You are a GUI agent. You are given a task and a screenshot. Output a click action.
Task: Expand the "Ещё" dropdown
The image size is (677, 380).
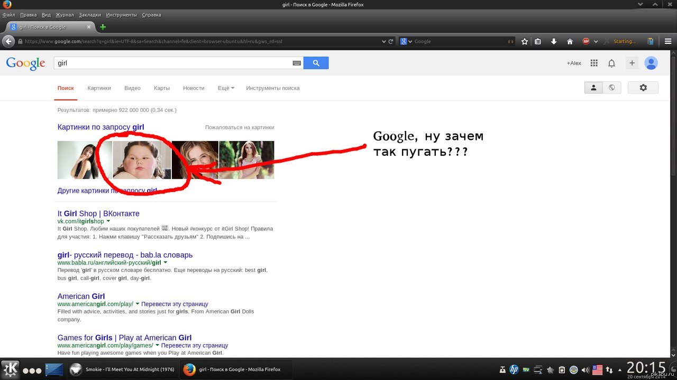click(x=226, y=88)
